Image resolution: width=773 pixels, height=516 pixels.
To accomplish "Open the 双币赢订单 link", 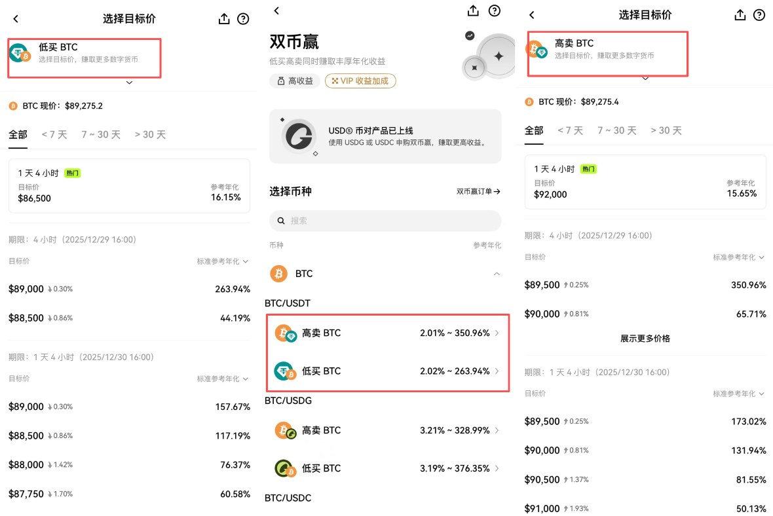I will 479,191.
